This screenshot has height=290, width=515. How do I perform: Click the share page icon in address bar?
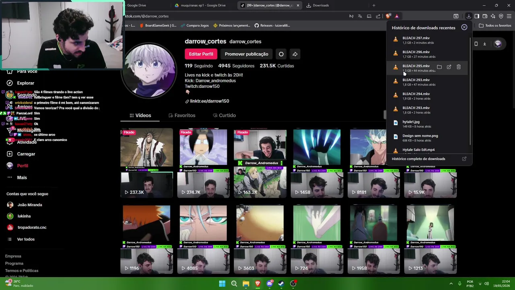pyautogui.click(x=378, y=16)
